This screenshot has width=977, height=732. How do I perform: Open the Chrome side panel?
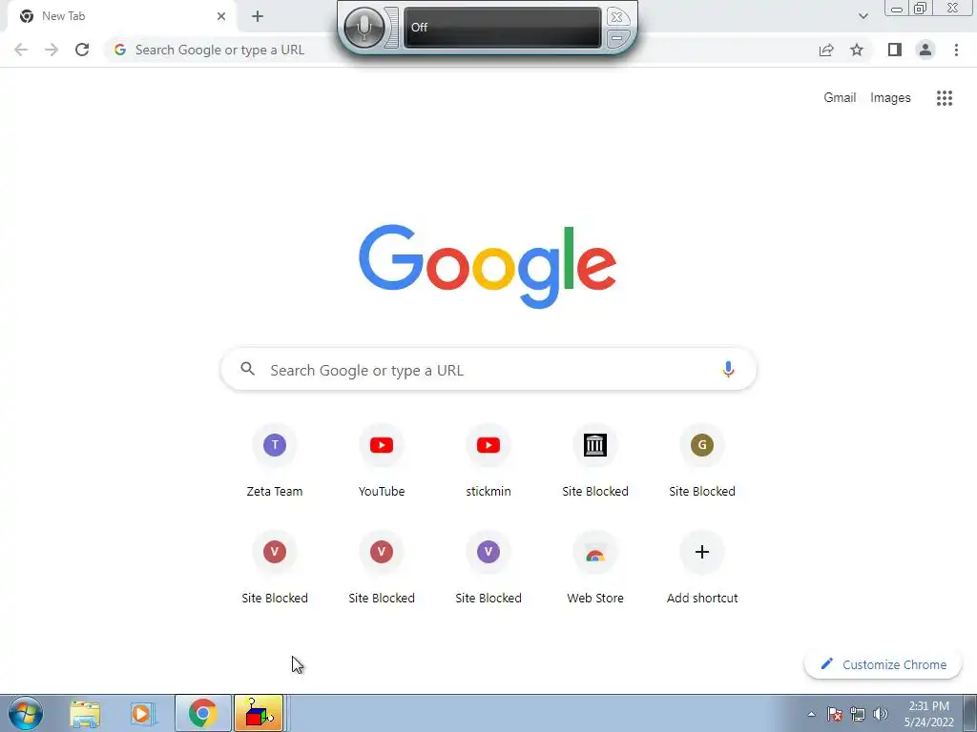coord(895,50)
